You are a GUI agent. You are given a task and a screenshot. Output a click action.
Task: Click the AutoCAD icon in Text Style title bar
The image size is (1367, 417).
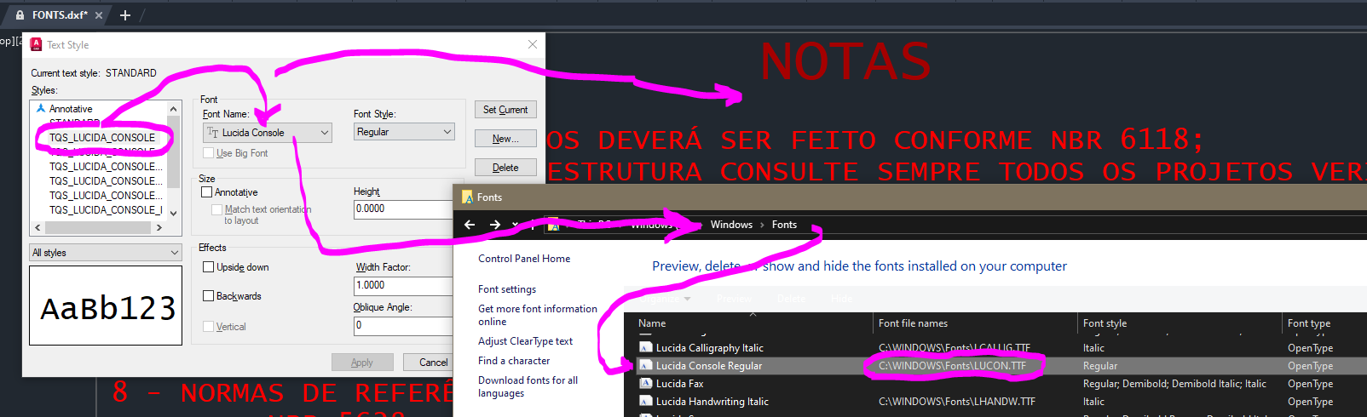[36, 44]
